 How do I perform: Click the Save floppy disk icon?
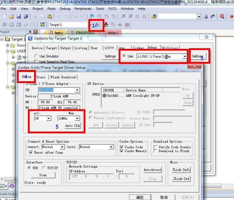[x=19, y=16]
